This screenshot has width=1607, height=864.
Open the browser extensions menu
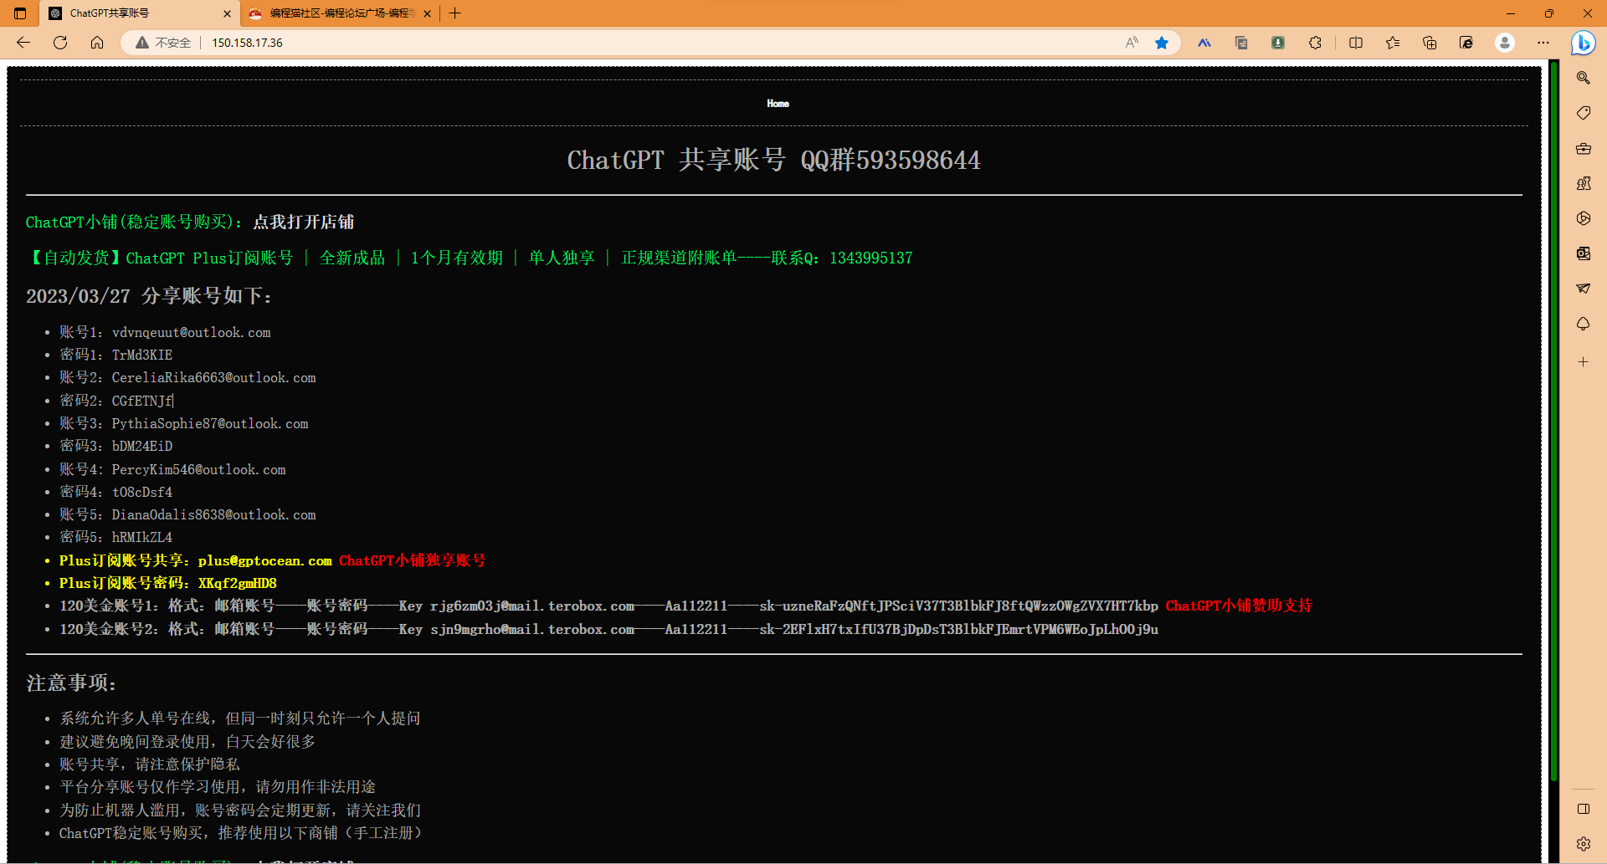[1315, 43]
